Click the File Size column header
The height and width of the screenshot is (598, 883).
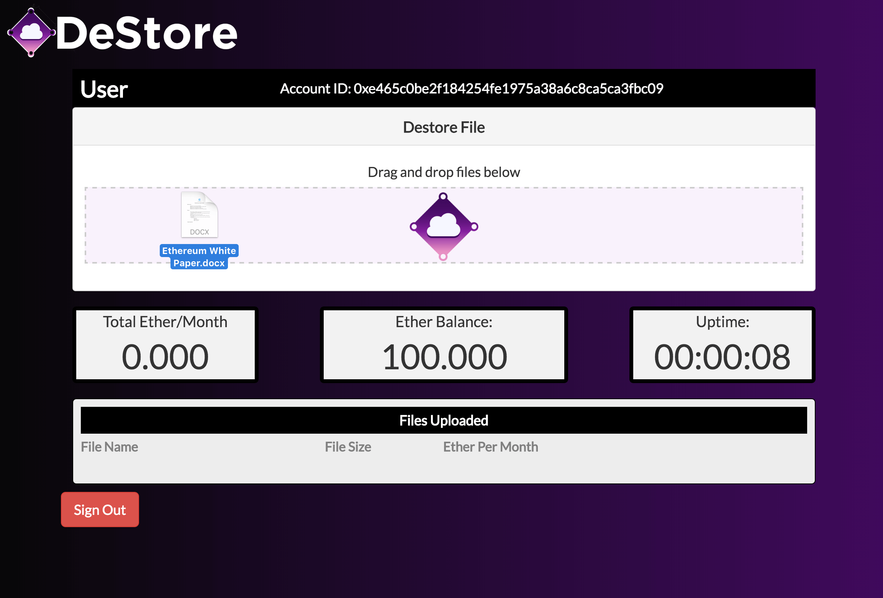tap(348, 447)
